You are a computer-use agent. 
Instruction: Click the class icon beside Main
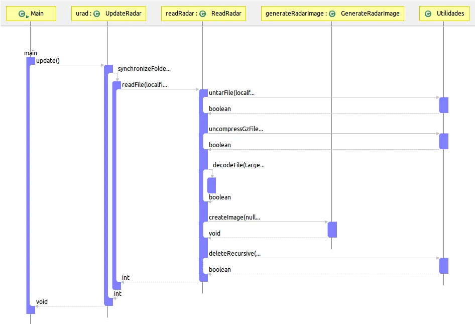click(22, 14)
